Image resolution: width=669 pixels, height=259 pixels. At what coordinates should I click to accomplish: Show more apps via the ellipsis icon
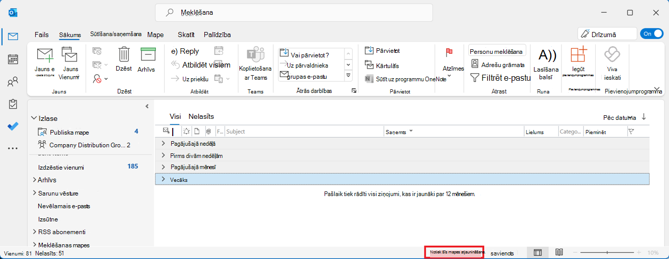[x=13, y=148]
